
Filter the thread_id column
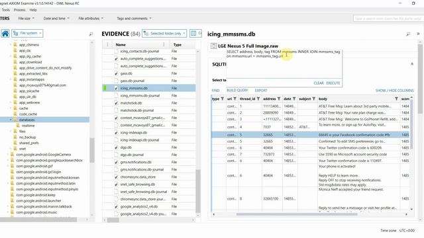click(258, 99)
